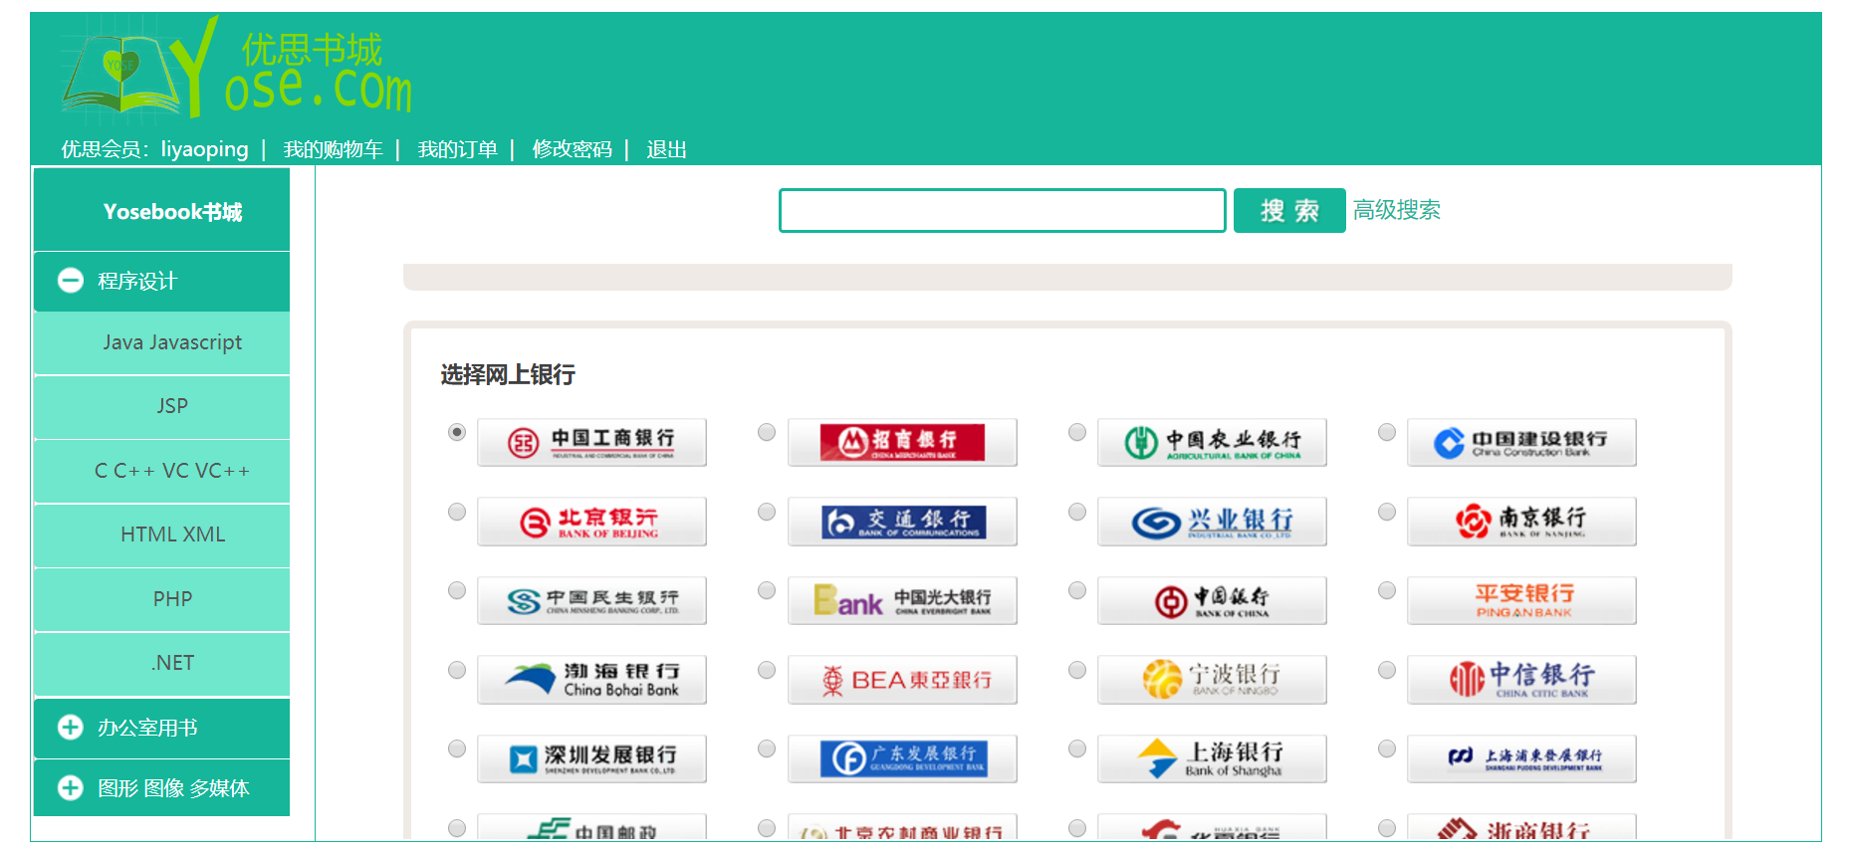This screenshot has height=854, width=1852.
Task: Choose the 中国农业银行 logo button
Action: 1212,442
